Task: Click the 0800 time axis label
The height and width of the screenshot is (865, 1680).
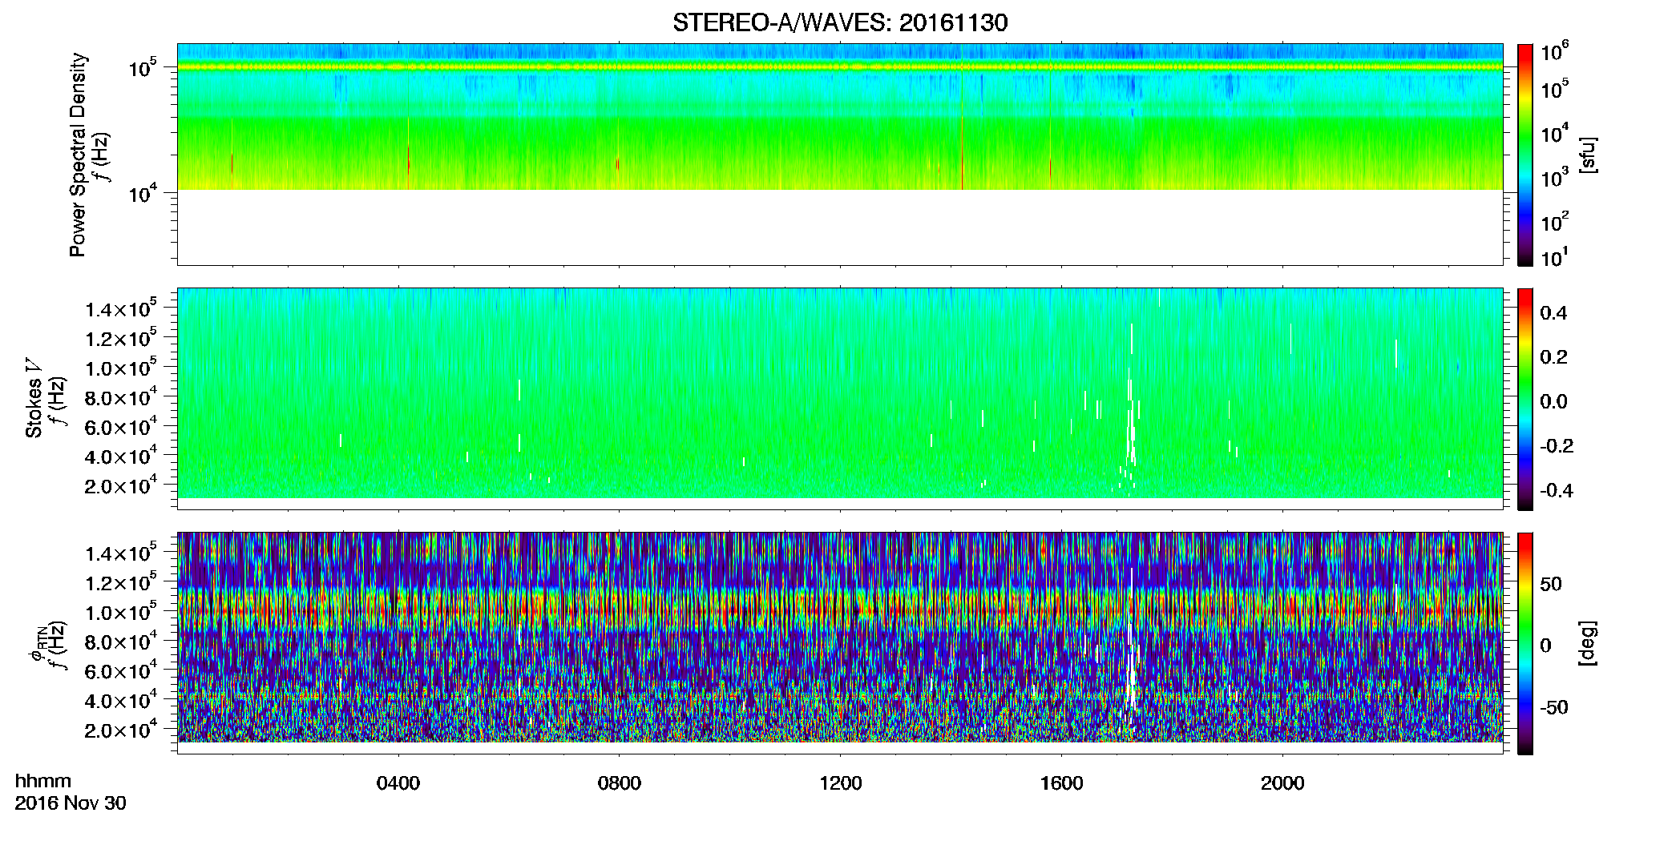Action: [x=620, y=783]
